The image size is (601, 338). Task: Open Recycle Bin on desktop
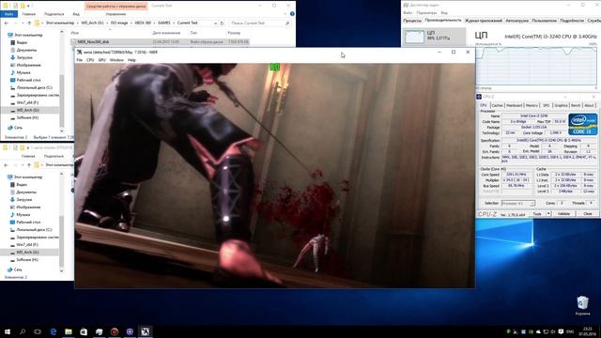(582, 305)
